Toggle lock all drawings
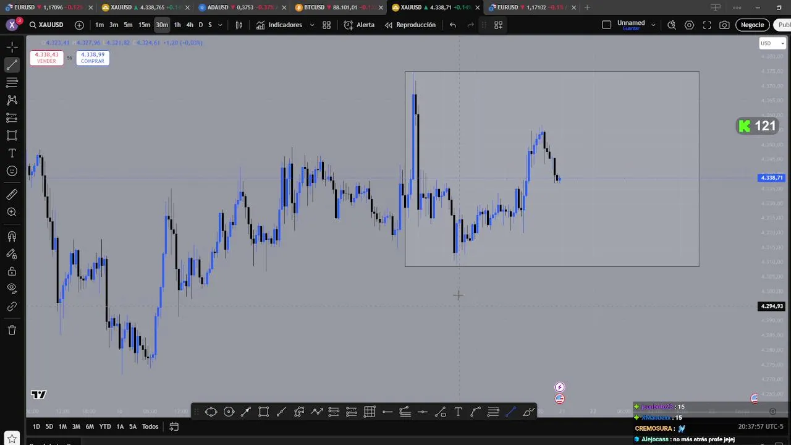 point(12,271)
